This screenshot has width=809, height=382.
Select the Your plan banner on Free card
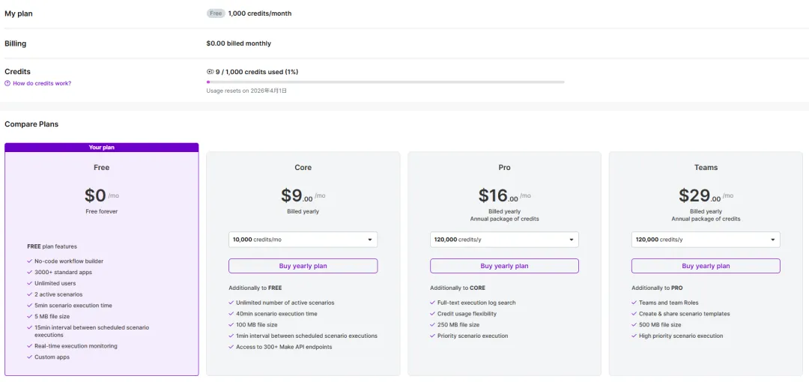[x=102, y=148]
